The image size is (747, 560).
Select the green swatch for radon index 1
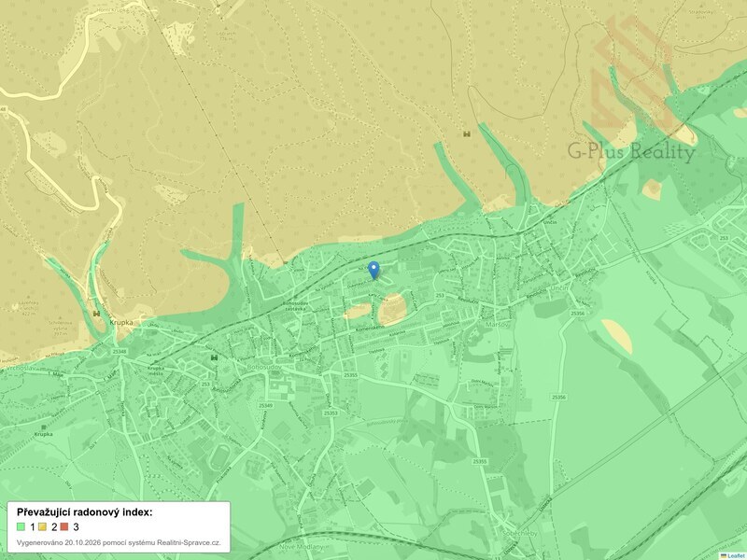(x=21, y=526)
